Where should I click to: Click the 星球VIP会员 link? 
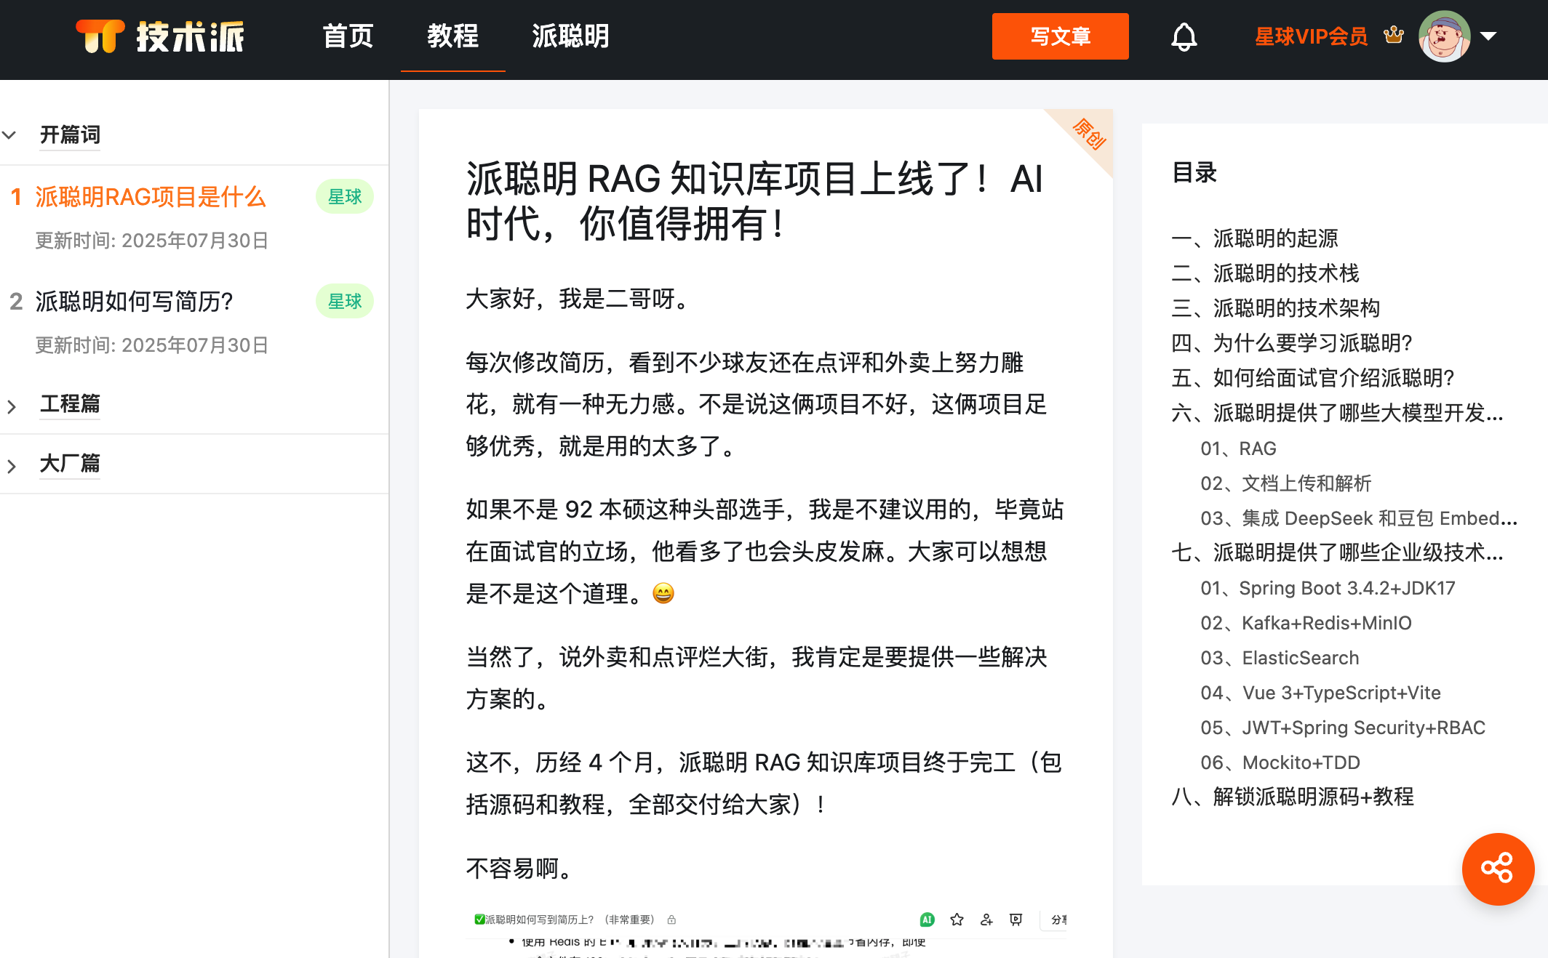tap(1311, 36)
